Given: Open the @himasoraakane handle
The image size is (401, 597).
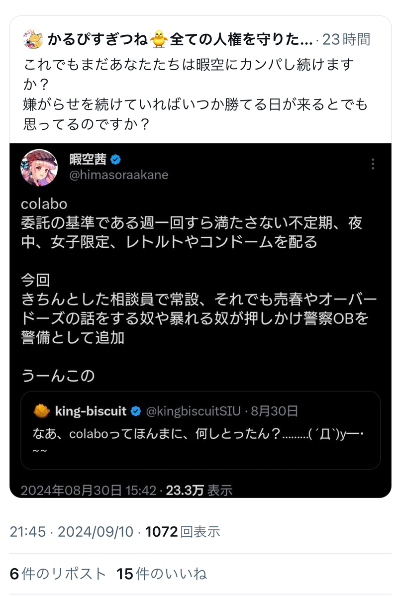Looking at the screenshot, I should tap(118, 175).
